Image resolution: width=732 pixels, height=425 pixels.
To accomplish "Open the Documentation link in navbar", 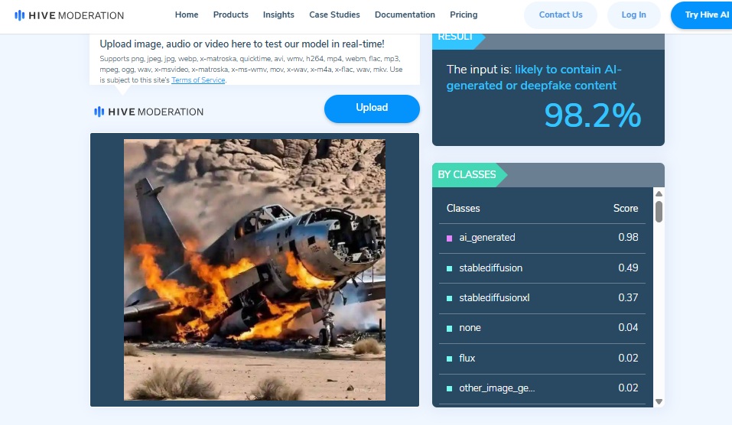I will [405, 15].
